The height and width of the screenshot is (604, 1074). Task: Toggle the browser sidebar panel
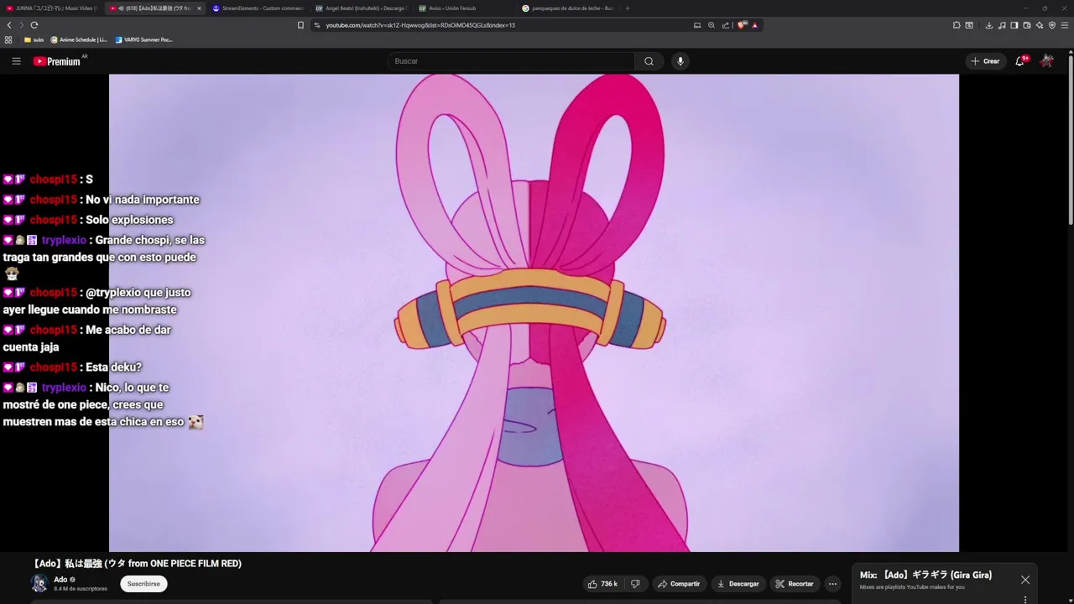1014,25
